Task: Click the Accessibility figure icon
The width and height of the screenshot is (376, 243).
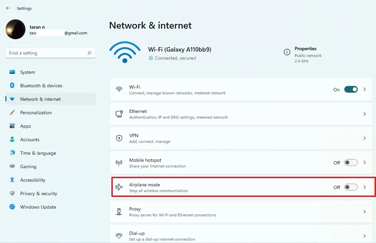Action: 12,180
